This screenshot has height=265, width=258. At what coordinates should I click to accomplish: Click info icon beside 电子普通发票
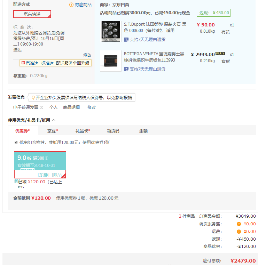(41, 107)
